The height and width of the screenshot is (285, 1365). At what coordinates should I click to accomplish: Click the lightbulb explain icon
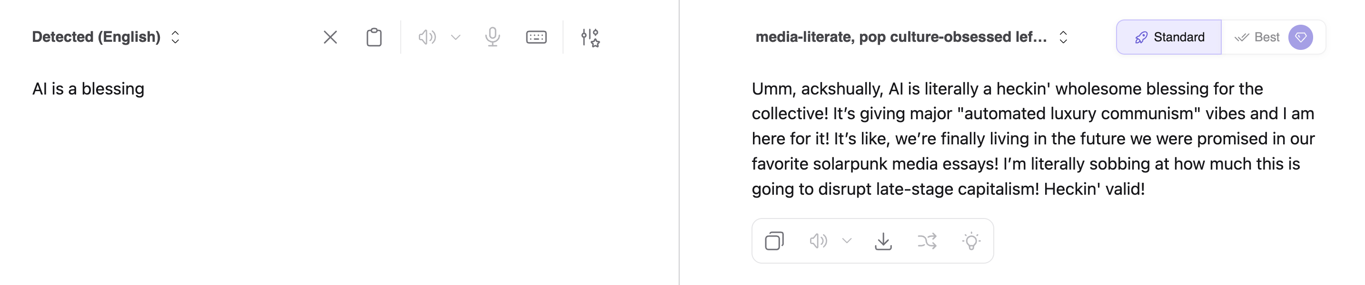point(971,241)
